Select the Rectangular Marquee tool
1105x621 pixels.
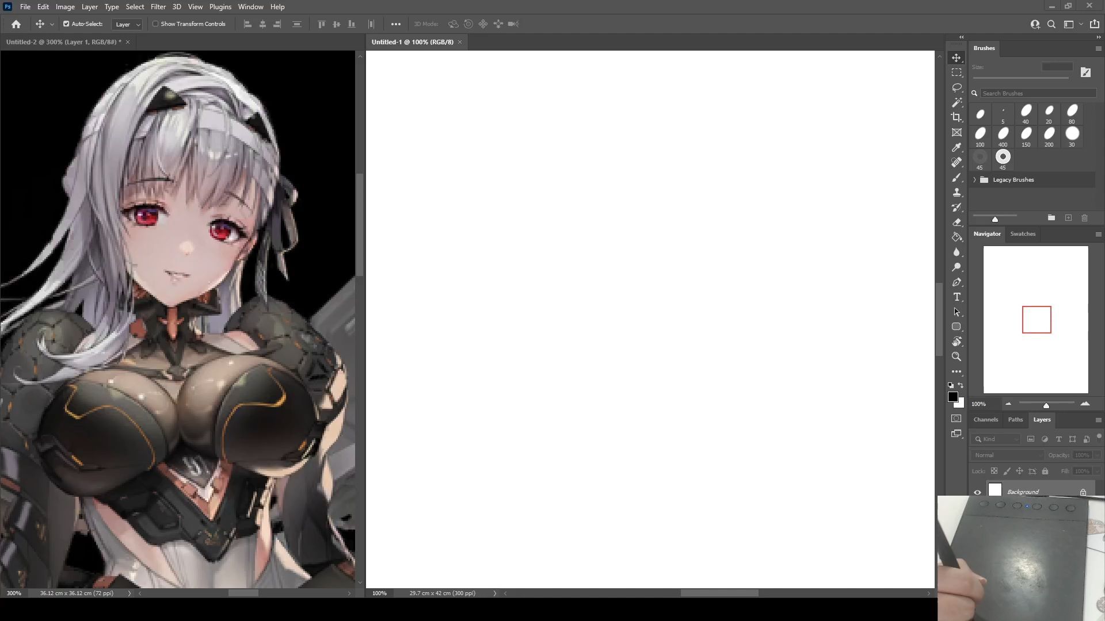[x=957, y=72]
